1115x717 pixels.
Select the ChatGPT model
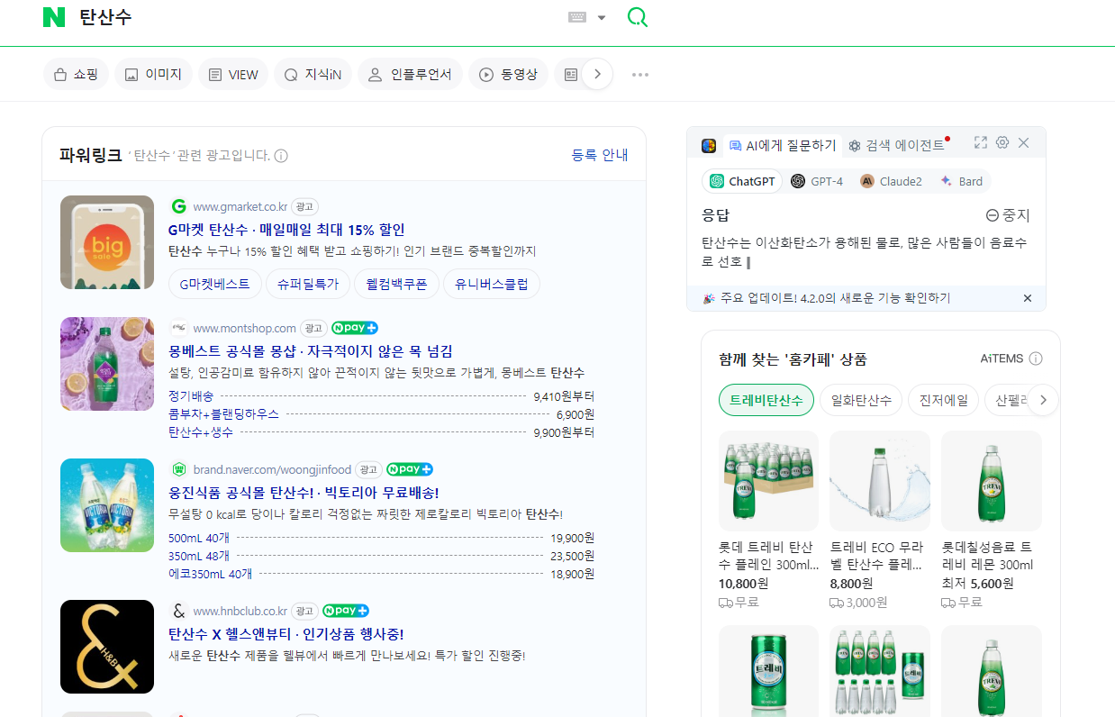click(742, 181)
